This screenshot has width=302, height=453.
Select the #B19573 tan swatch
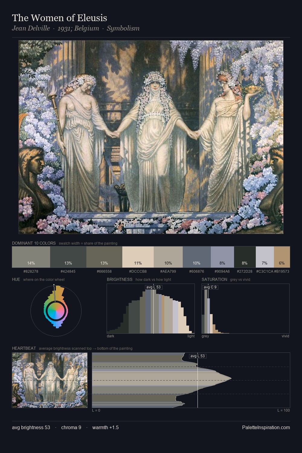point(282,257)
